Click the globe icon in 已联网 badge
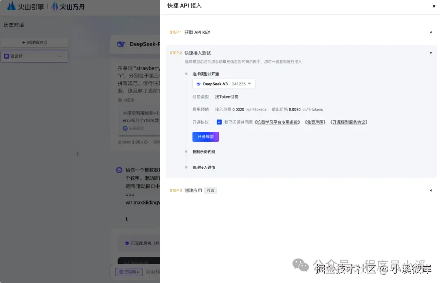 [121, 272]
